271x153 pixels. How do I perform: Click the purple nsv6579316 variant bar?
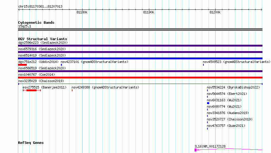(140, 52)
